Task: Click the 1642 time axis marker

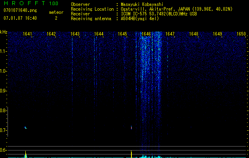Action: coord(51,34)
